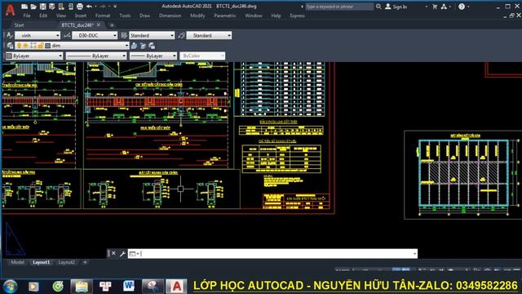This screenshot has width=522, height=294.
Task: Click the layer color swatch beside dim
Action: coord(48,46)
